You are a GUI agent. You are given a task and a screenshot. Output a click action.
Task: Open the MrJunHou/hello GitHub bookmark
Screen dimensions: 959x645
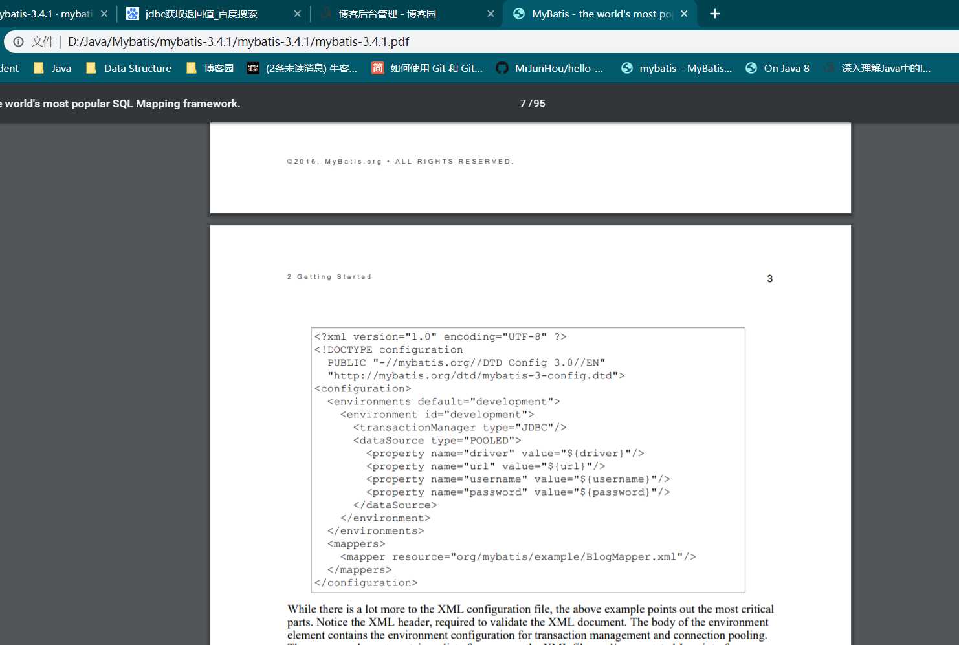pyautogui.click(x=549, y=68)
